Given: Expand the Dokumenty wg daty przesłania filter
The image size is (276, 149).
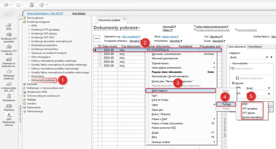Looking at the screenshot, I should [131, 36].
